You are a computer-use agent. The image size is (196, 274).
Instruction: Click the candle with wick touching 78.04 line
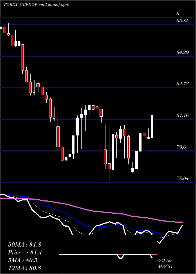(x=109, y=155)
